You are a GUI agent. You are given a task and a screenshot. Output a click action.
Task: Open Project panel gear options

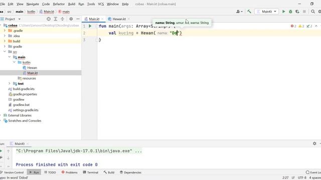pos(71,19)
